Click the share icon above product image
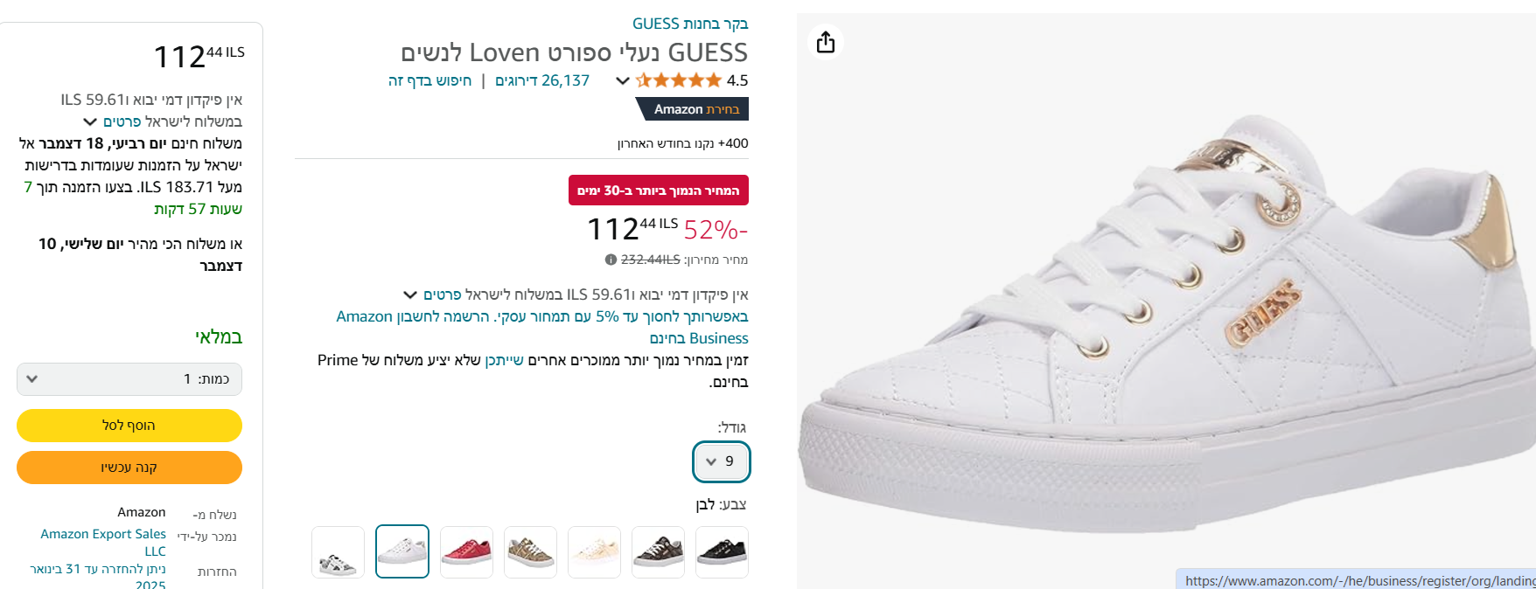This screenshot has width=1536, height=589. coord(826,42)
